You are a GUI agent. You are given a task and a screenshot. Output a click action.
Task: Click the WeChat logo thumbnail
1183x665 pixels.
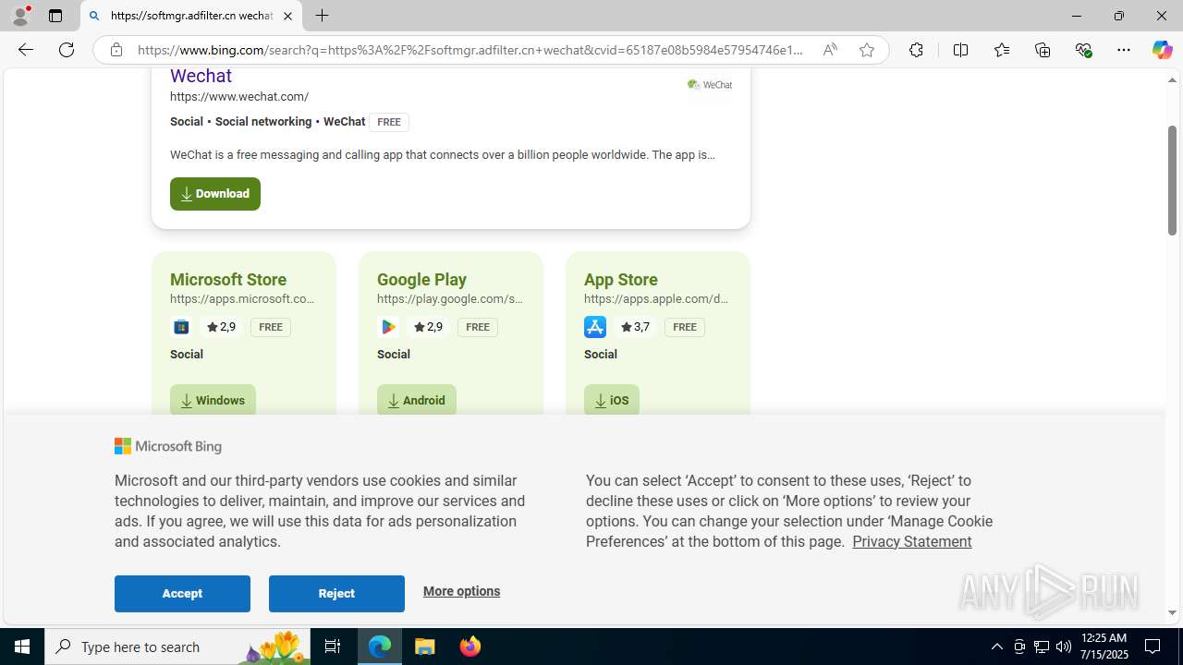point(710,85)
